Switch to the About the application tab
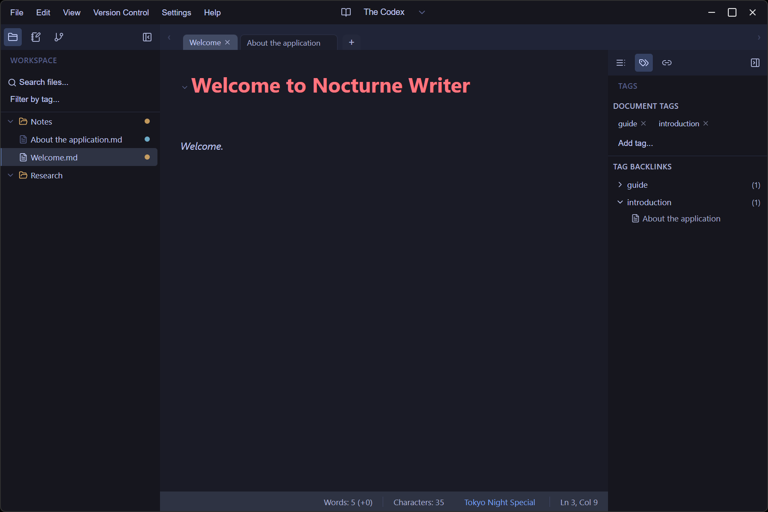This screenshot has height=512, width=768. coord(283,43)
